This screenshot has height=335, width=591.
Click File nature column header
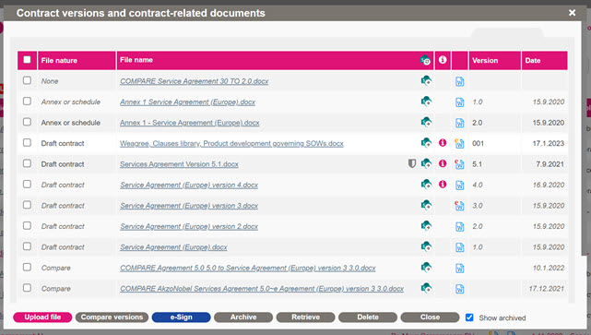coord(77,60)
